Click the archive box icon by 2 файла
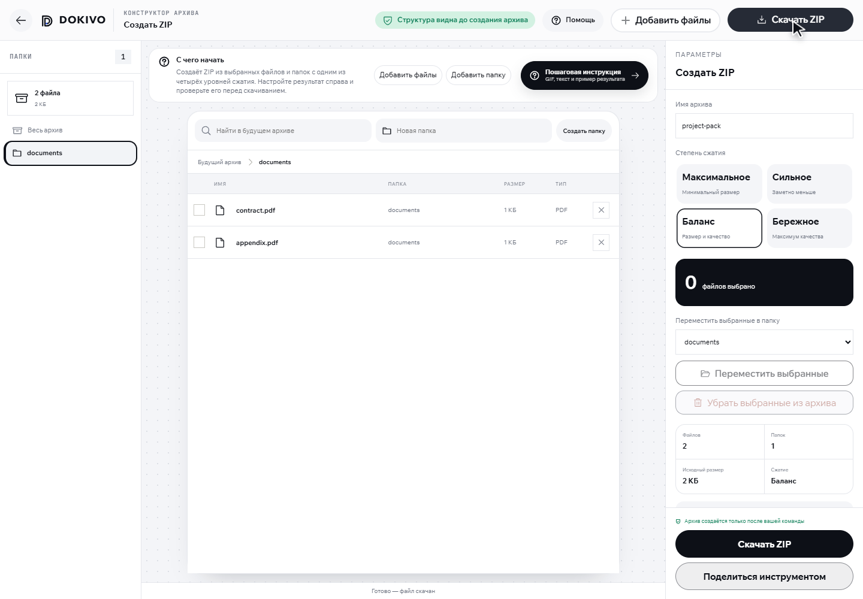The image size is (863, 599). point(22,98)
